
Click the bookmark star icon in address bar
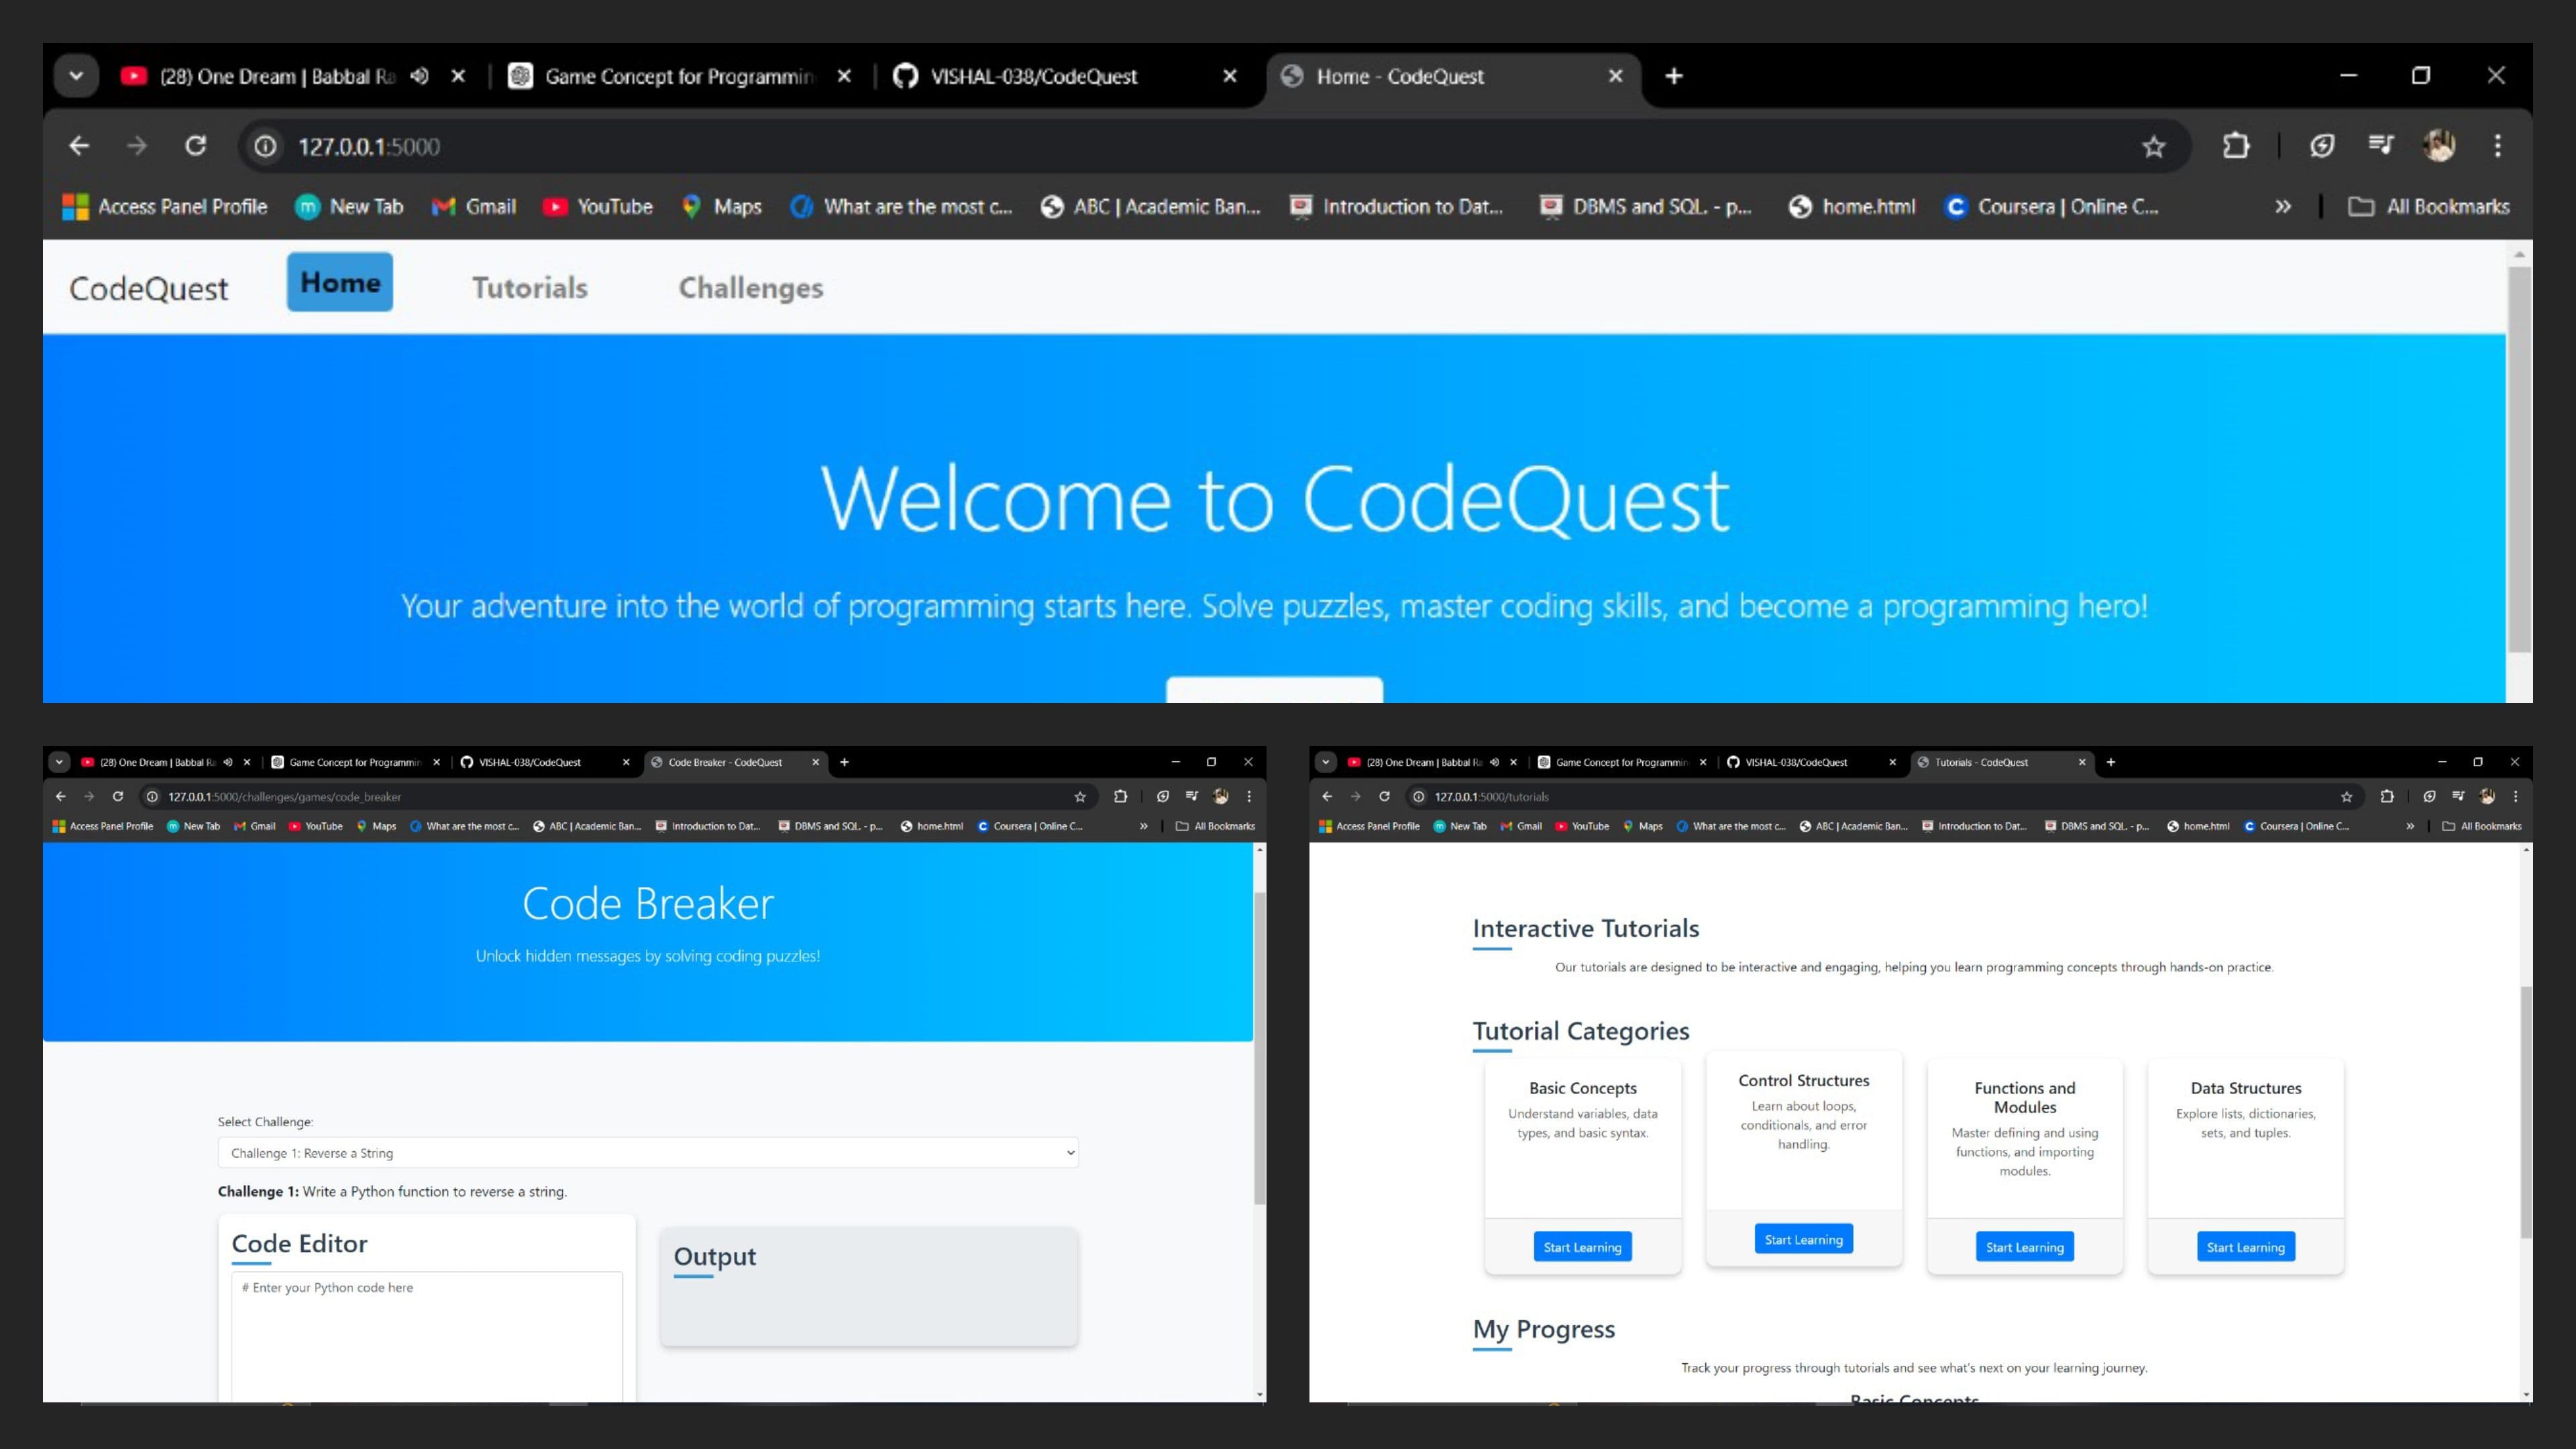pyautogui.click(x=2155, y=145)
